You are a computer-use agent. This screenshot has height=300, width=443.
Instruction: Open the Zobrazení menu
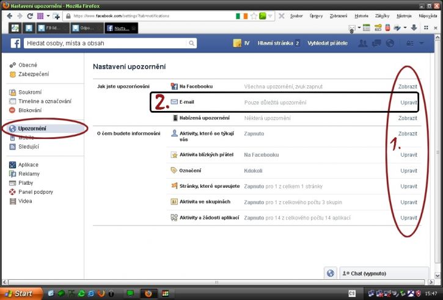tap(339, 16)
